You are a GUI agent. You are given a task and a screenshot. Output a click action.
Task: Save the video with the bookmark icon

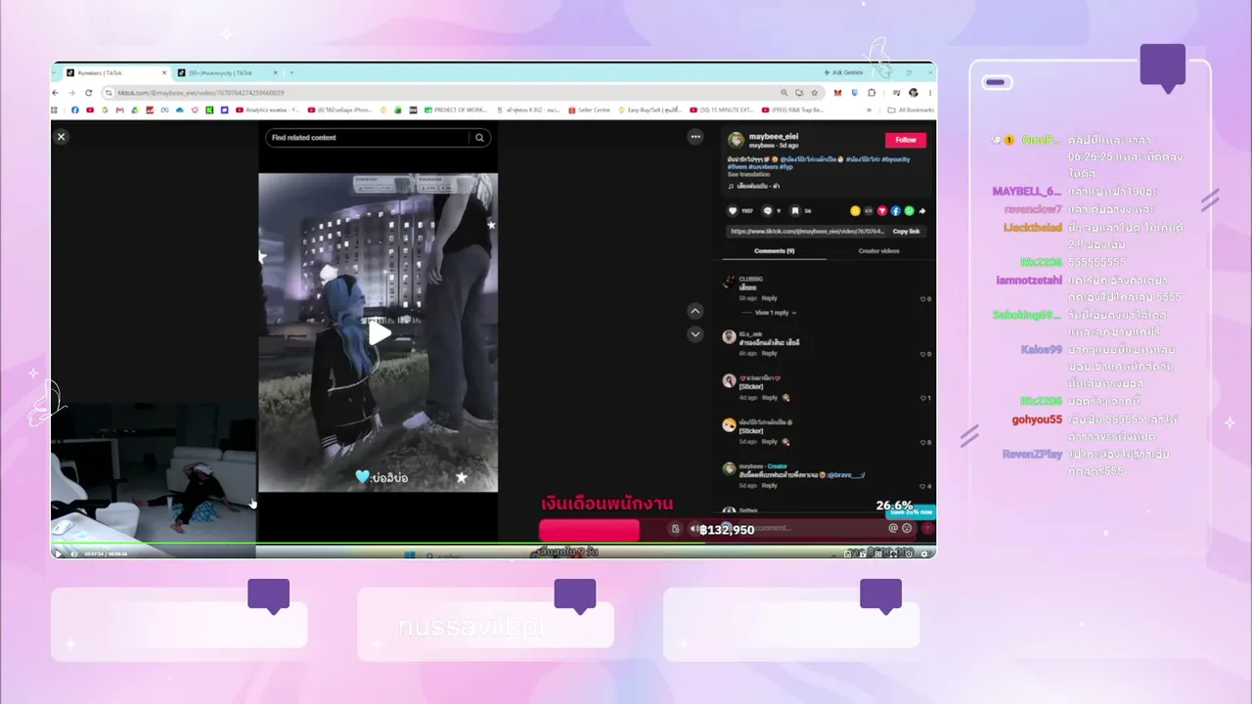tap(794, 211)
